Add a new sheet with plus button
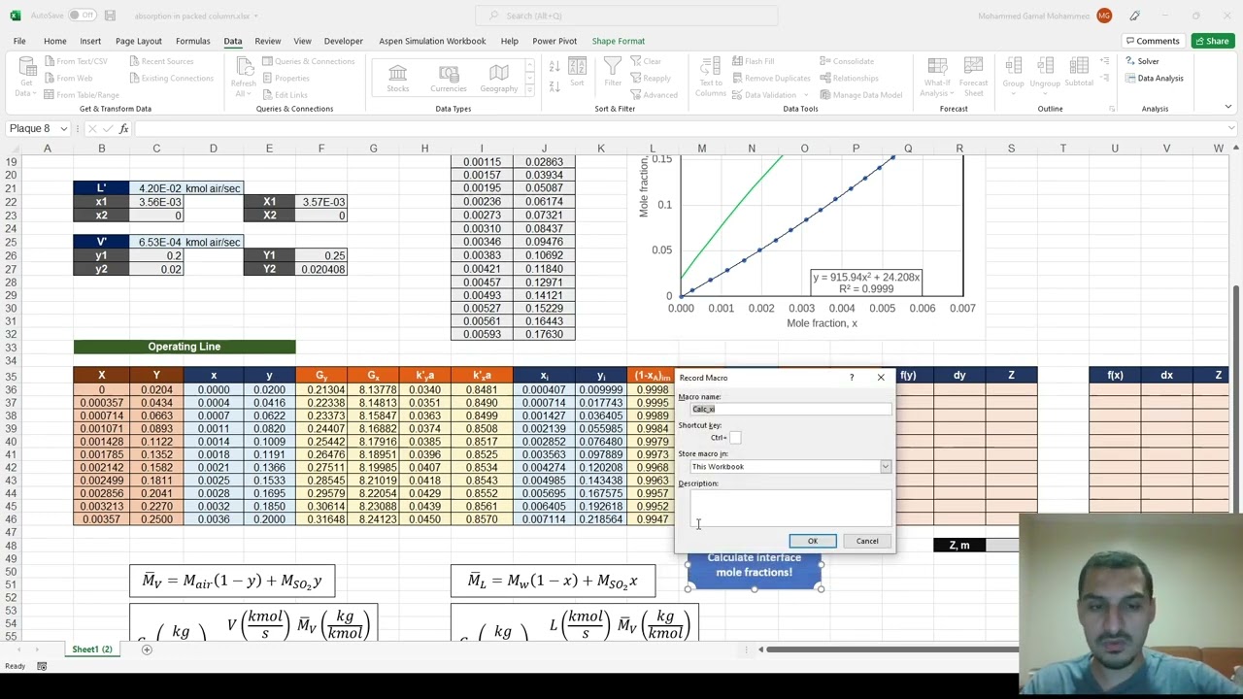1243x699 pixels. point(147,649)
